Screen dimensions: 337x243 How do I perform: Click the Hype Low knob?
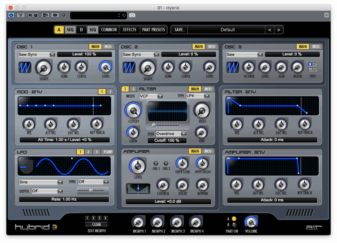pos(182,163)
